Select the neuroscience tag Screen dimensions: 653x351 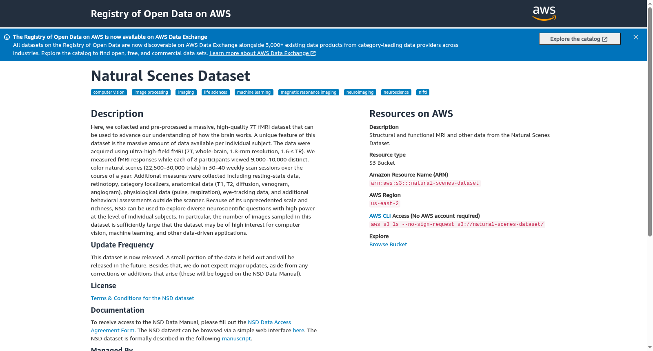click(396, 93)
